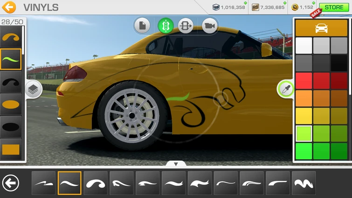Select green wave layer
The width and height of the screenshot is (352, 198).
click(x=11, y=59)
